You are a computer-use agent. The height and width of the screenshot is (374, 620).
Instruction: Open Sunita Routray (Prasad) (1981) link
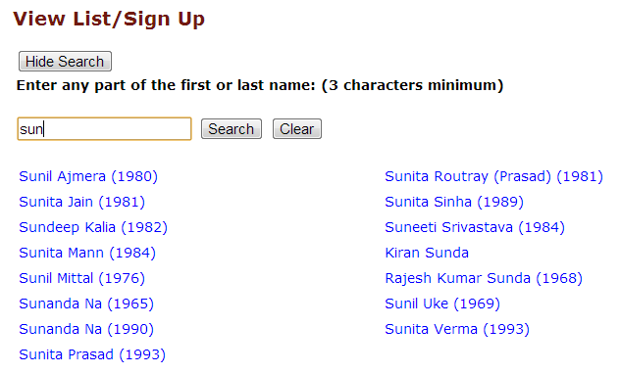pos(493,176)
